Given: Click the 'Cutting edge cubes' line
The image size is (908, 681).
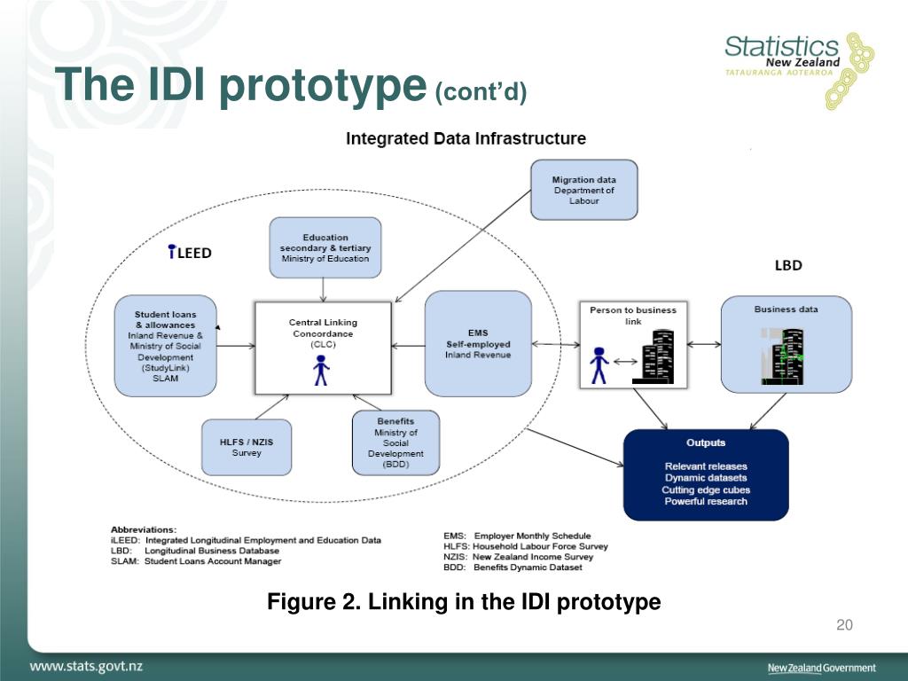Looking at the screenshot, I should pos(706,489).
